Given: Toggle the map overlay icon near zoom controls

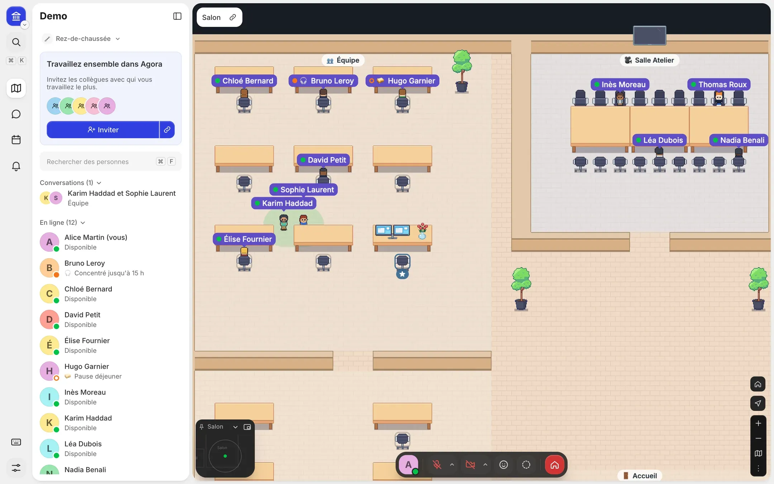Looking at the screenshot, I should 758,454.
